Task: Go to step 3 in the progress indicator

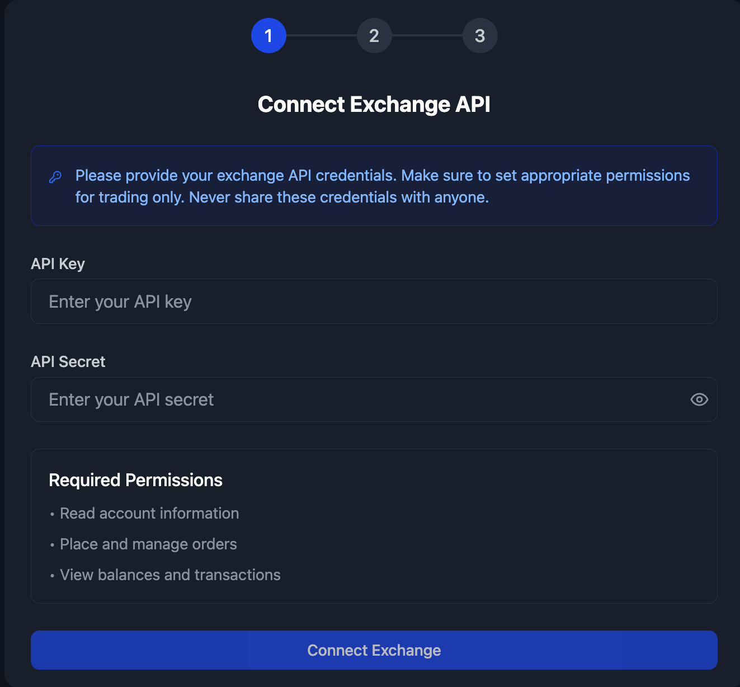Action: (x=480, y=36)
